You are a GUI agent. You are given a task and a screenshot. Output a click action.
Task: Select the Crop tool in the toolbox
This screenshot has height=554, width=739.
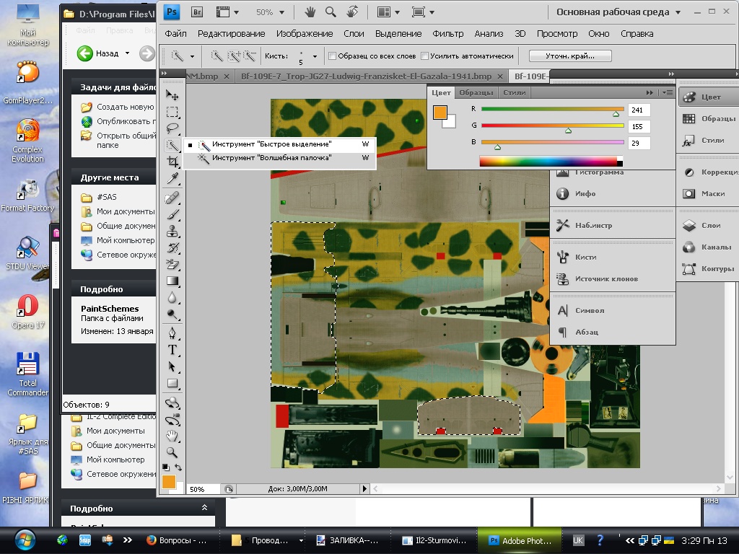(x=172, y=162)
